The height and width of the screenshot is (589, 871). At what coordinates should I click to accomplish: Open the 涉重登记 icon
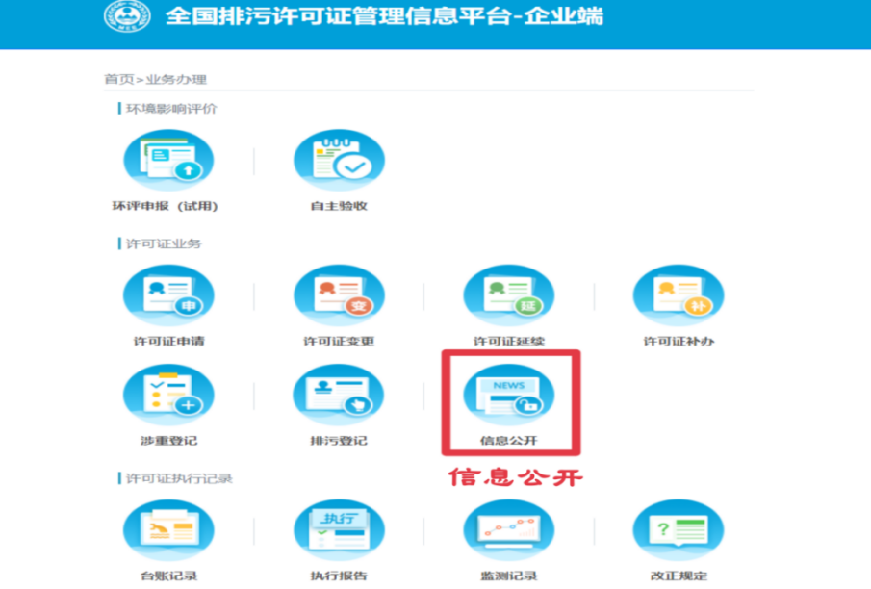168,396
